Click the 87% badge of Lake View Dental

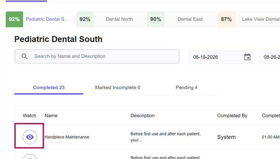click(x=227, y=19)
